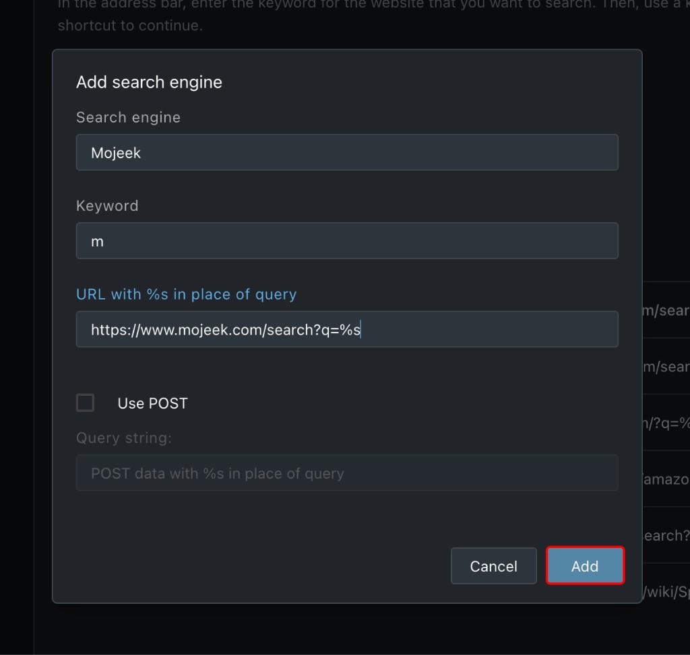Click the URL with %s label
This screenshot has height=655, width=690.
pyautogui.click(x=187, y=294)
